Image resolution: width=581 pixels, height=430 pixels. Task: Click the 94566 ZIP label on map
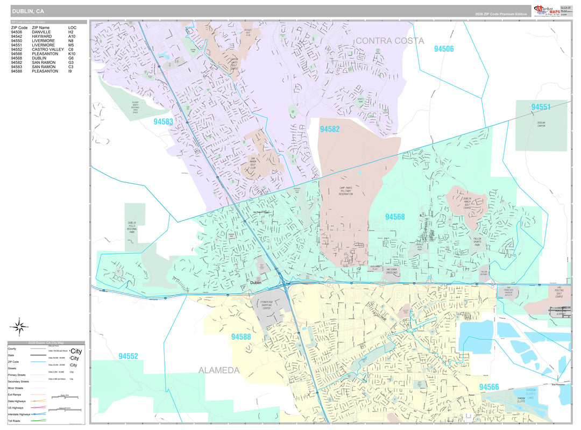click(x=488, y=387)
